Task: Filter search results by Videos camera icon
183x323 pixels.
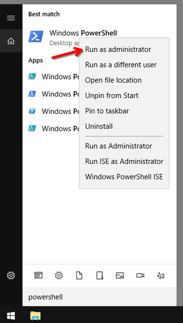Action: click(140, 275)
